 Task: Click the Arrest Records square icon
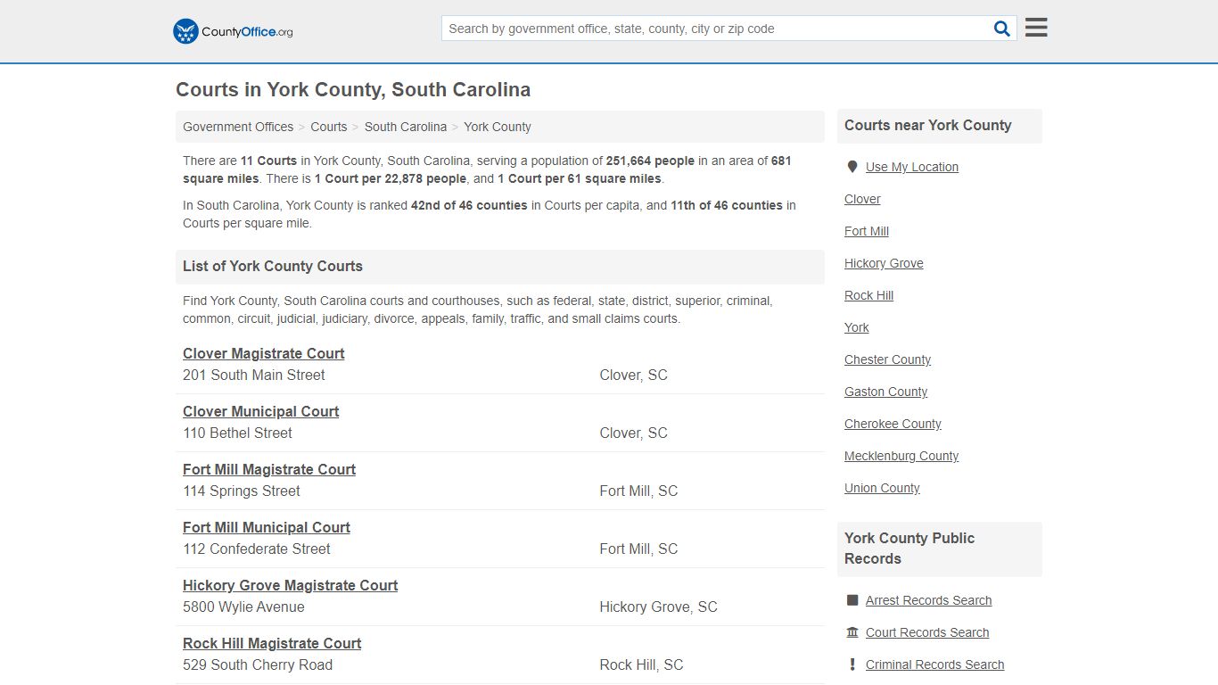pos(852,600)
